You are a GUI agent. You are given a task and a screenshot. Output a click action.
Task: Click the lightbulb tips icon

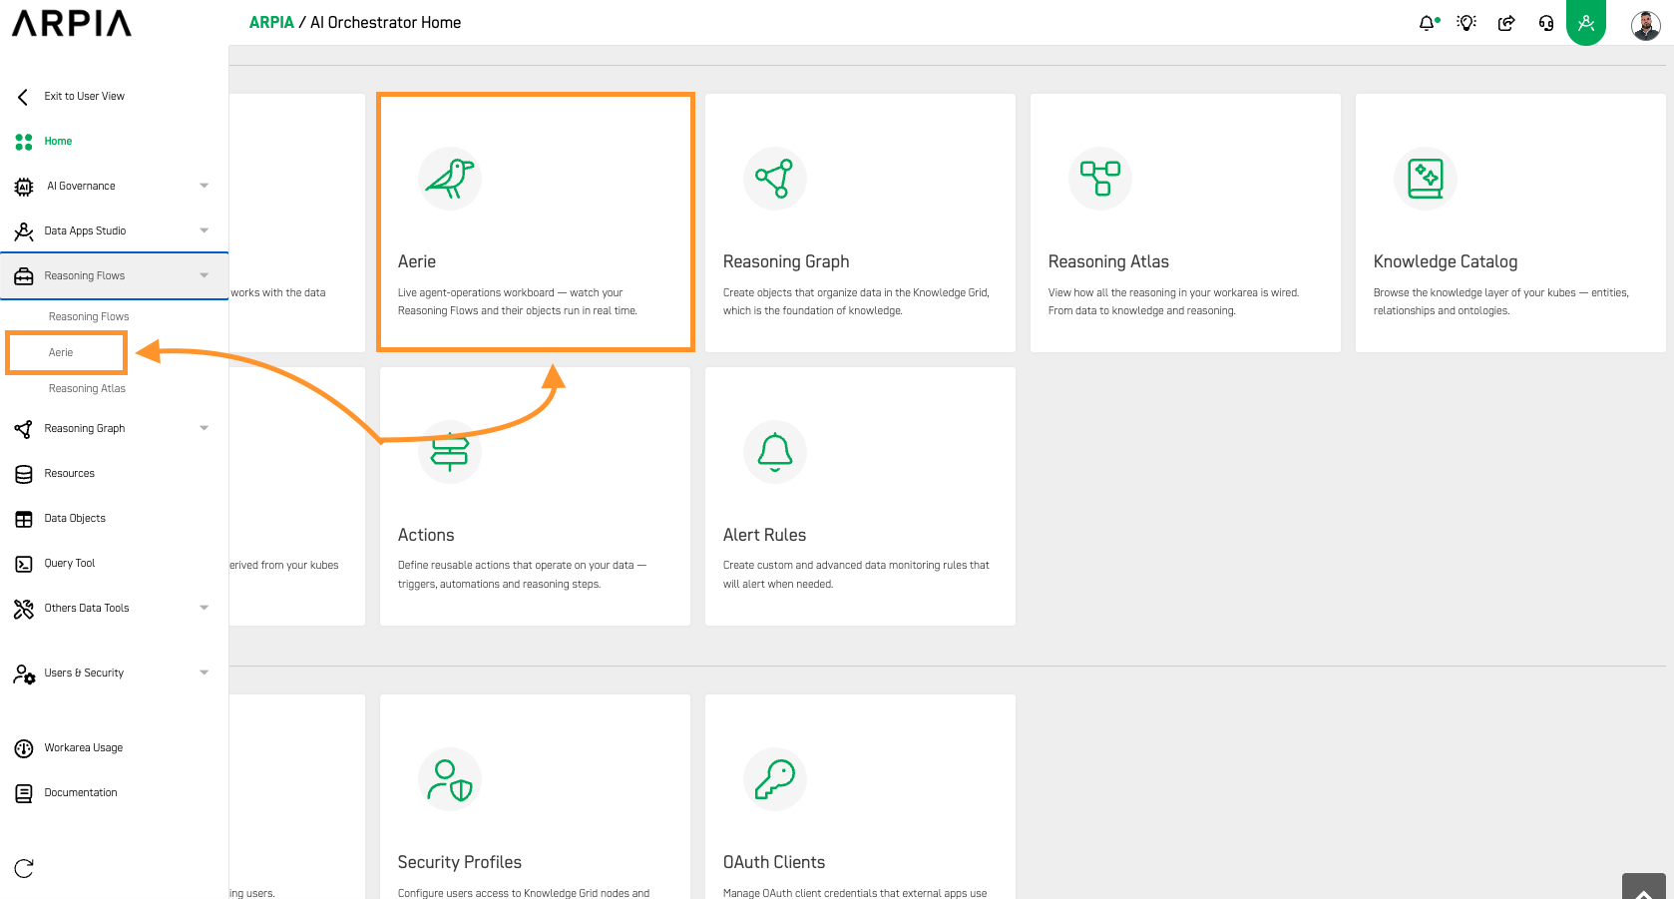[1466, 23]
